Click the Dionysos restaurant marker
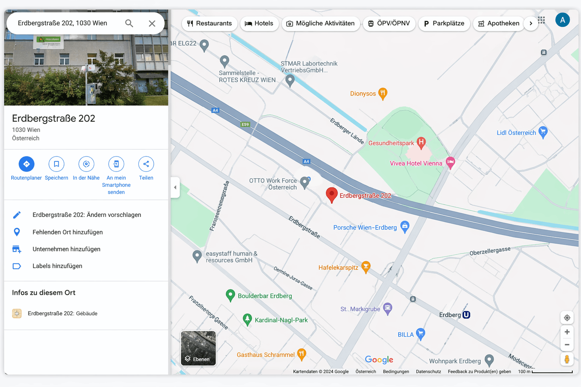Screen dimensions: 581x387 [383, 94]
